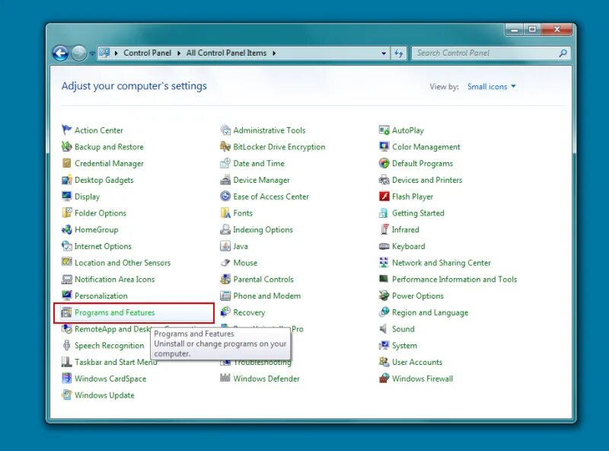
Task: Open the Backup and Restore icon
Action: [x=67, y=146]
